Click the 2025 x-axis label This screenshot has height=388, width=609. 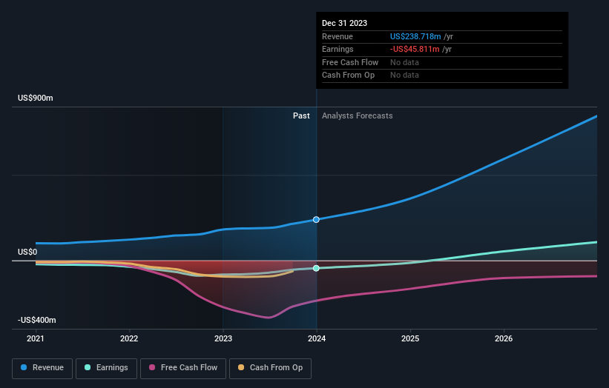click(410, 338)
